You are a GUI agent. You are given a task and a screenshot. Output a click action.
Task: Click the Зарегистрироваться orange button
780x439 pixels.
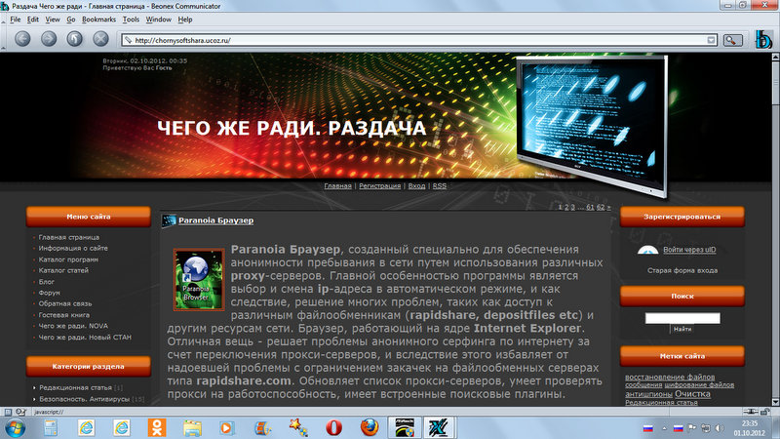point(682,217)
